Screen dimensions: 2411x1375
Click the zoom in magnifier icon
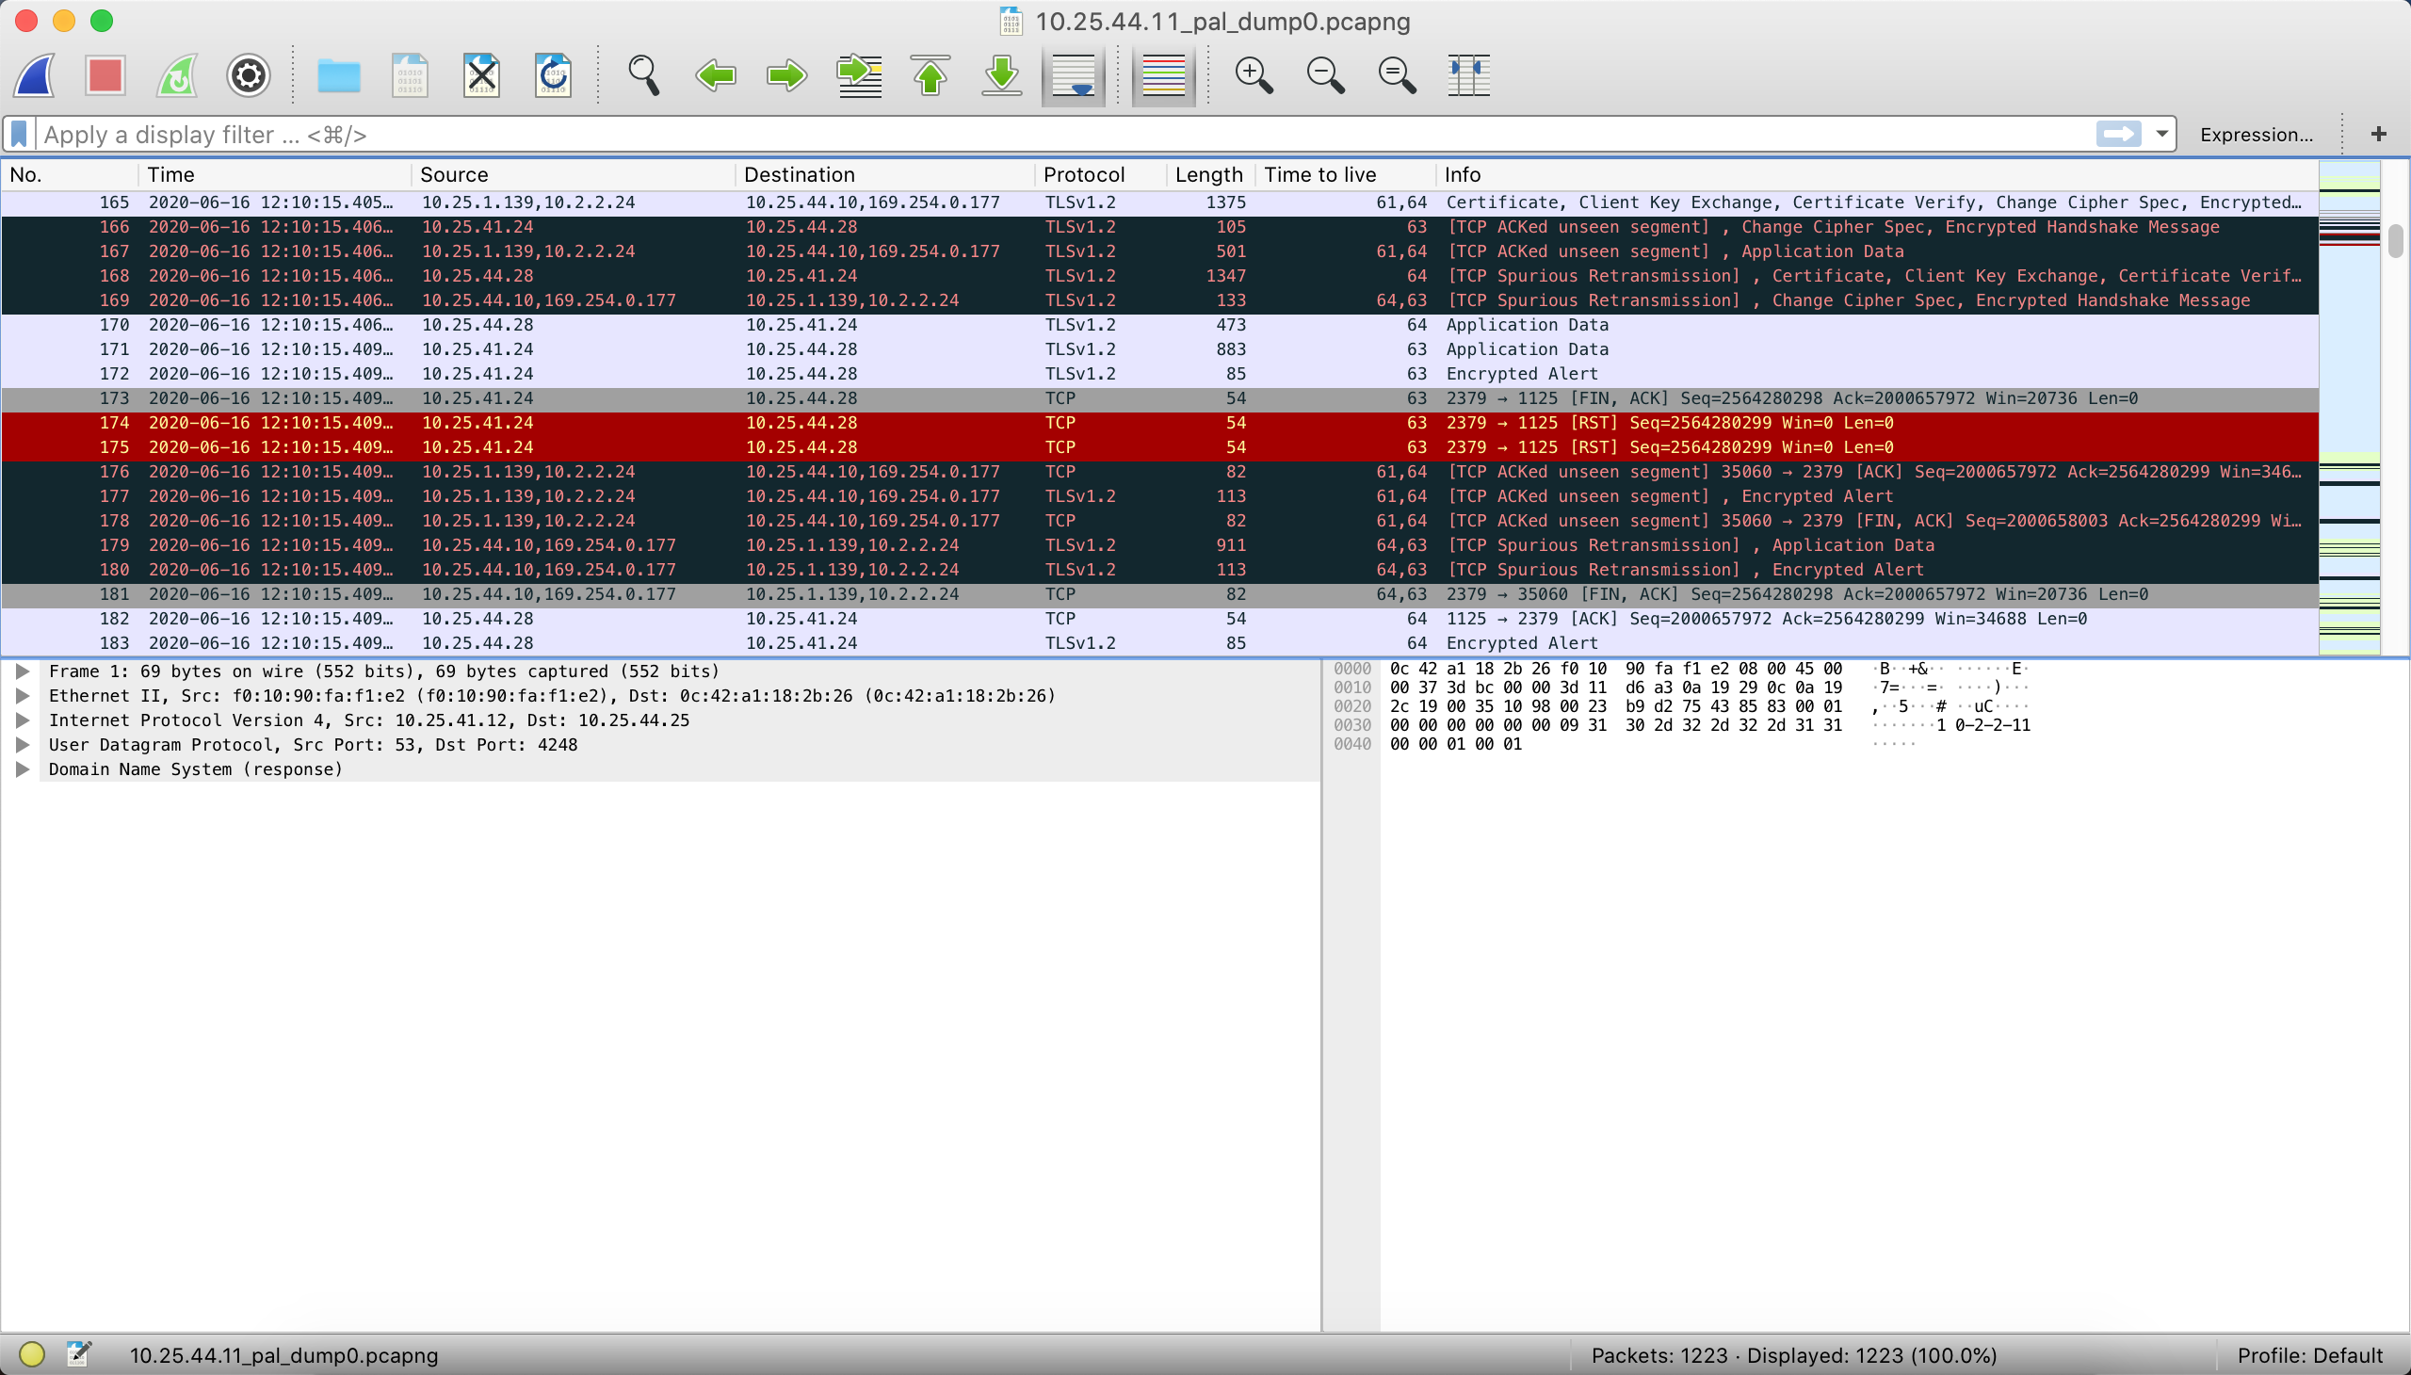1254,75
